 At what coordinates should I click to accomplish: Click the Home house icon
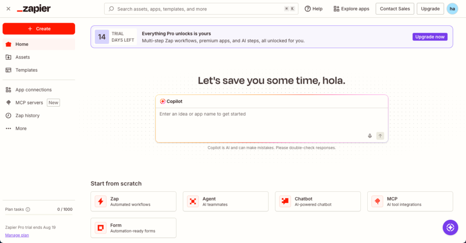click(8, 44)
